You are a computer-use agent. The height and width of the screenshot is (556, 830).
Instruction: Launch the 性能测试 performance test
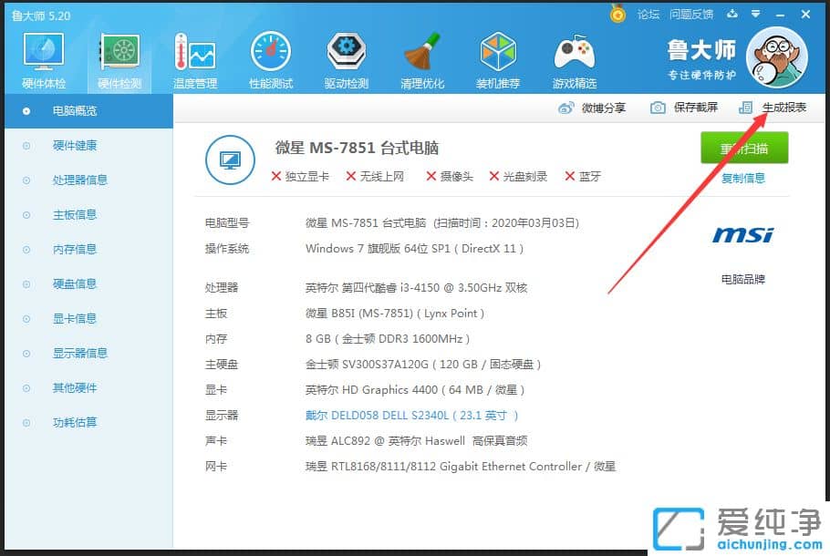(270, 58)
